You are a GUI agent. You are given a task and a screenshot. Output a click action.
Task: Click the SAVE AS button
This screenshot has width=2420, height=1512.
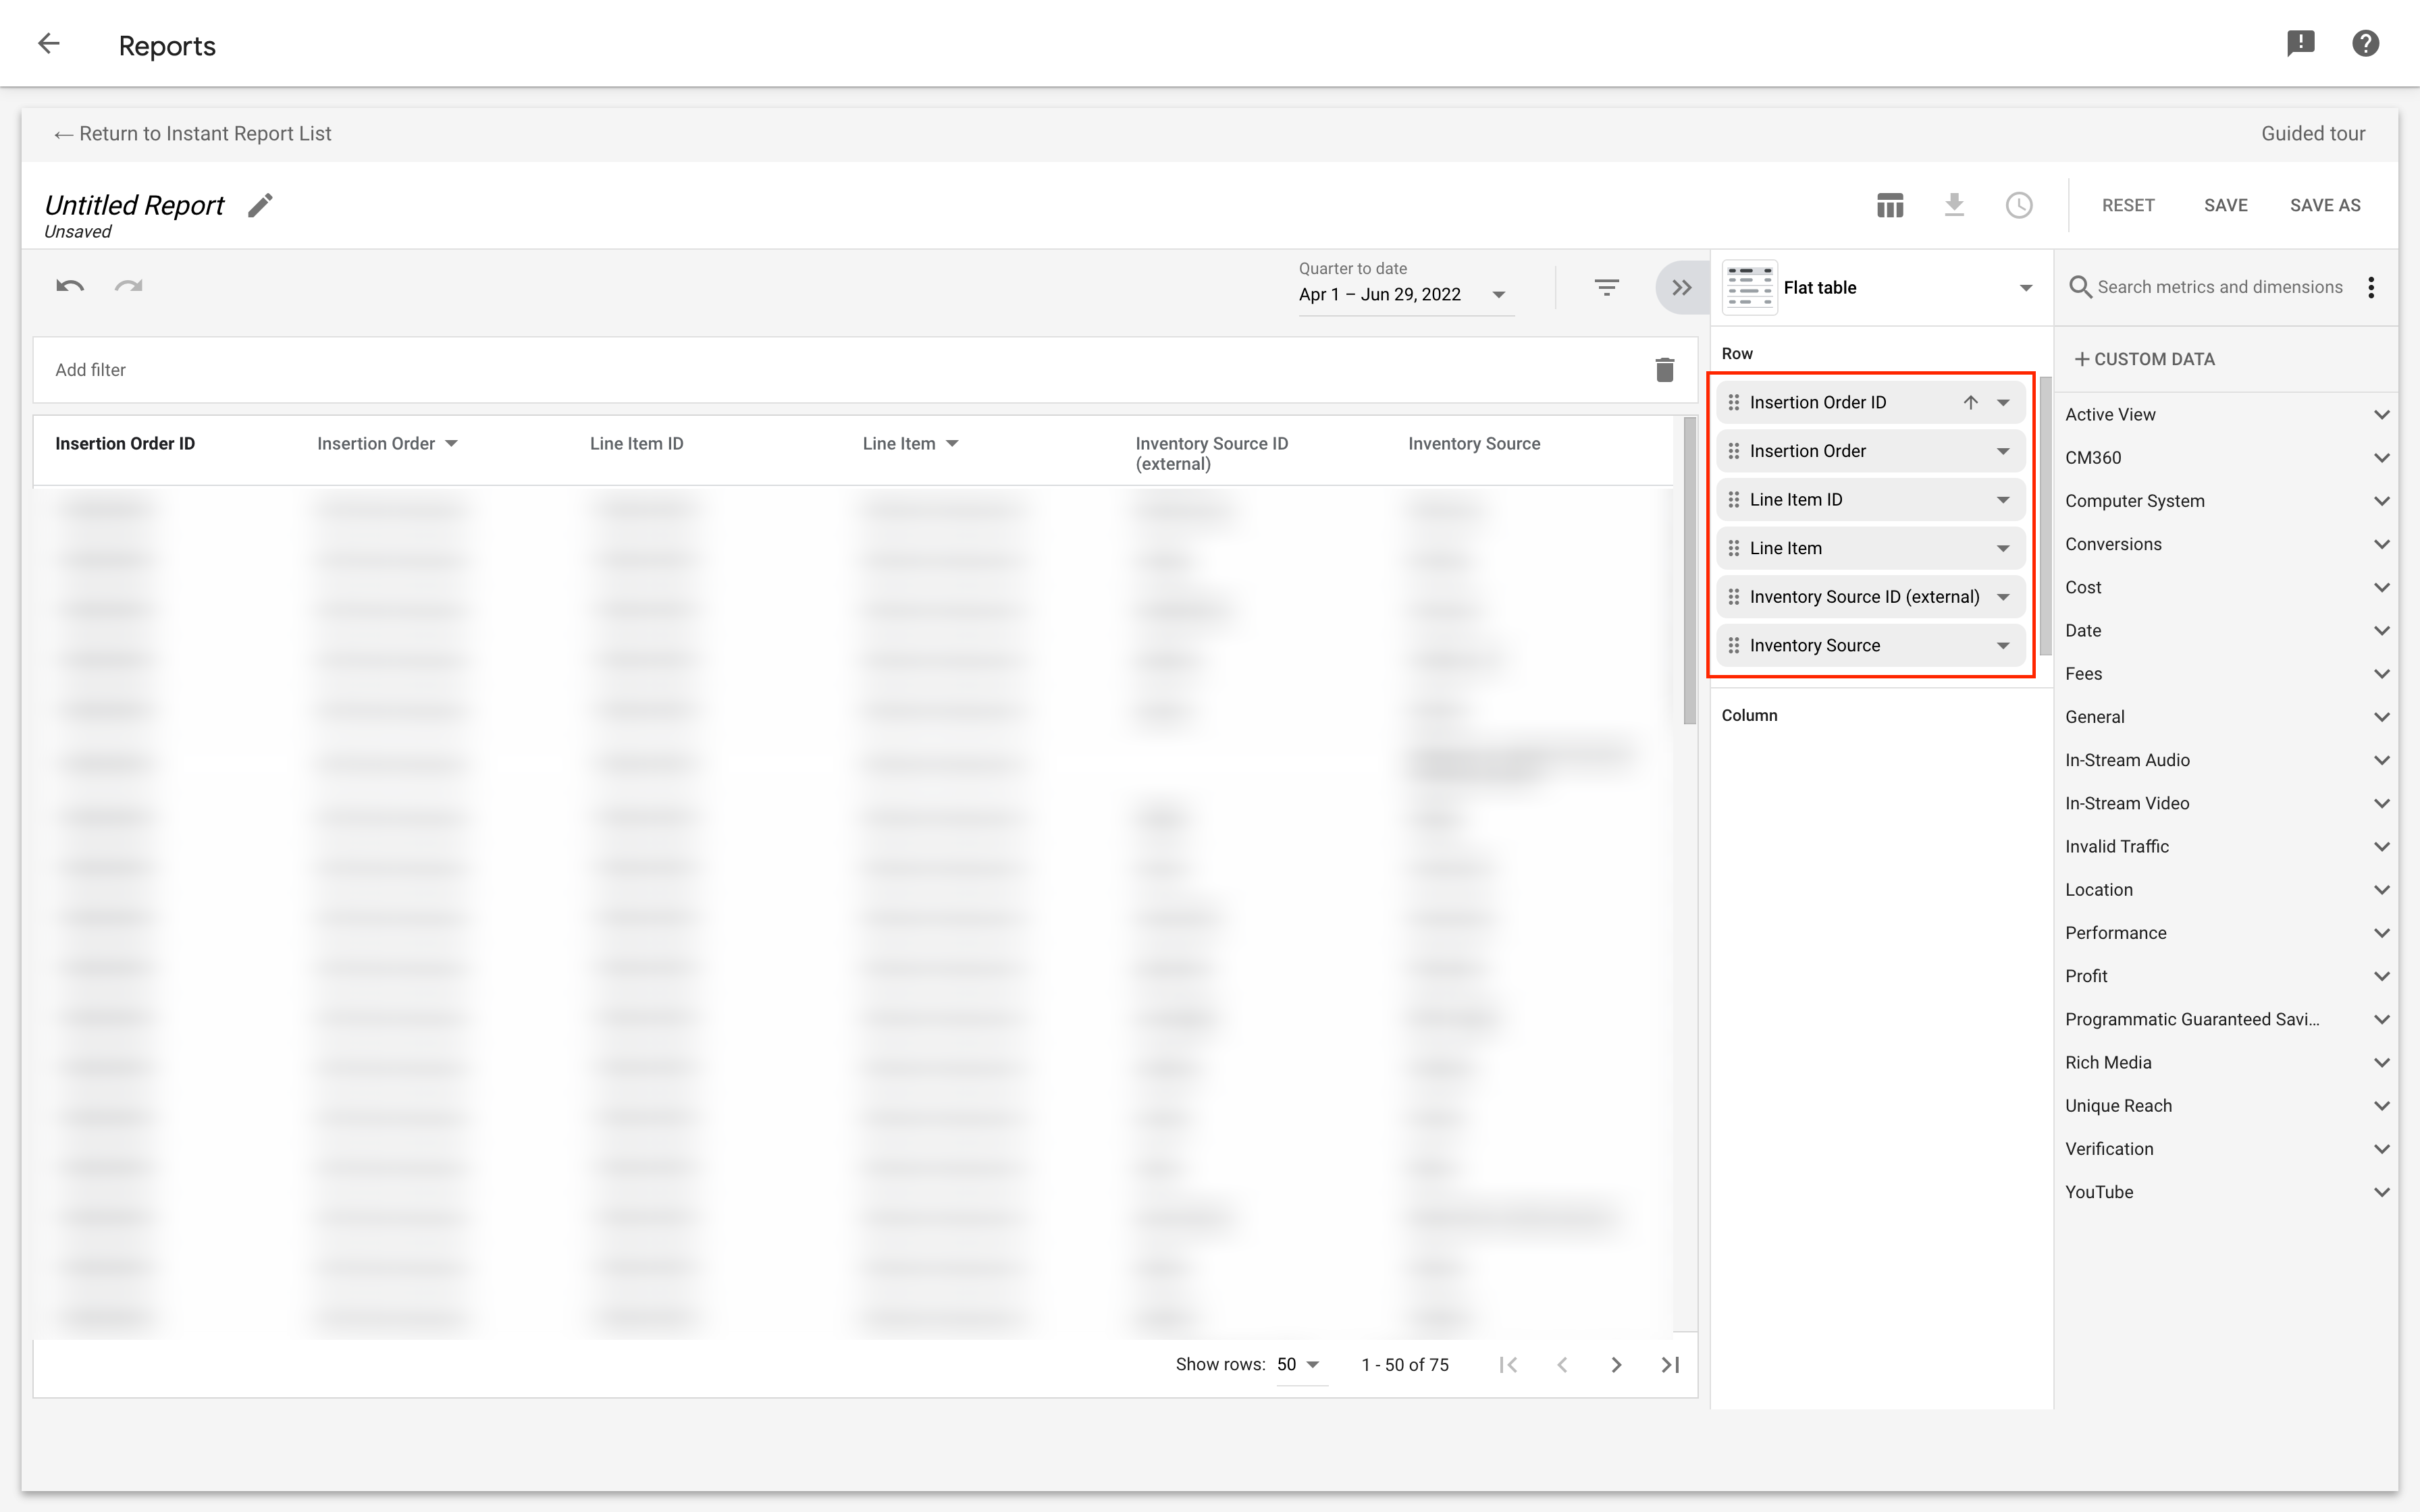(2324, 205)
